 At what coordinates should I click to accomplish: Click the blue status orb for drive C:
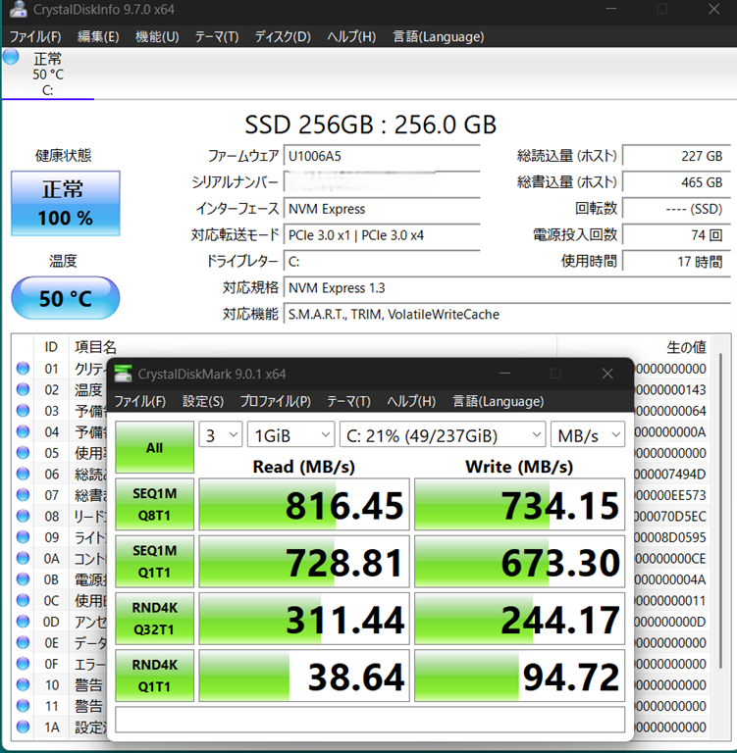click(x=11, y=57)
